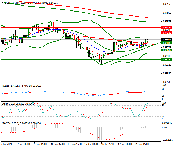Click the 7 Jan 20:00 time label

[24, 144]
